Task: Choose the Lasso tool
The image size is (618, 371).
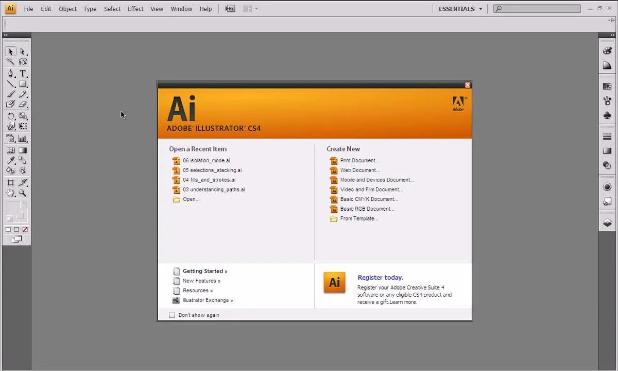Action: (23, 61)
